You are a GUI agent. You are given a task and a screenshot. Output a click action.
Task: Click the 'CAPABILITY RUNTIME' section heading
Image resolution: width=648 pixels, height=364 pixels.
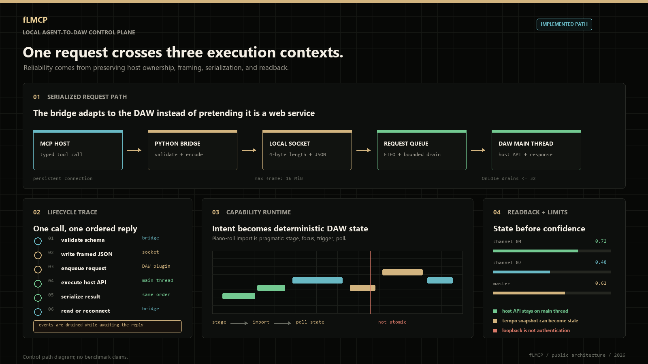tap(259, 212)
